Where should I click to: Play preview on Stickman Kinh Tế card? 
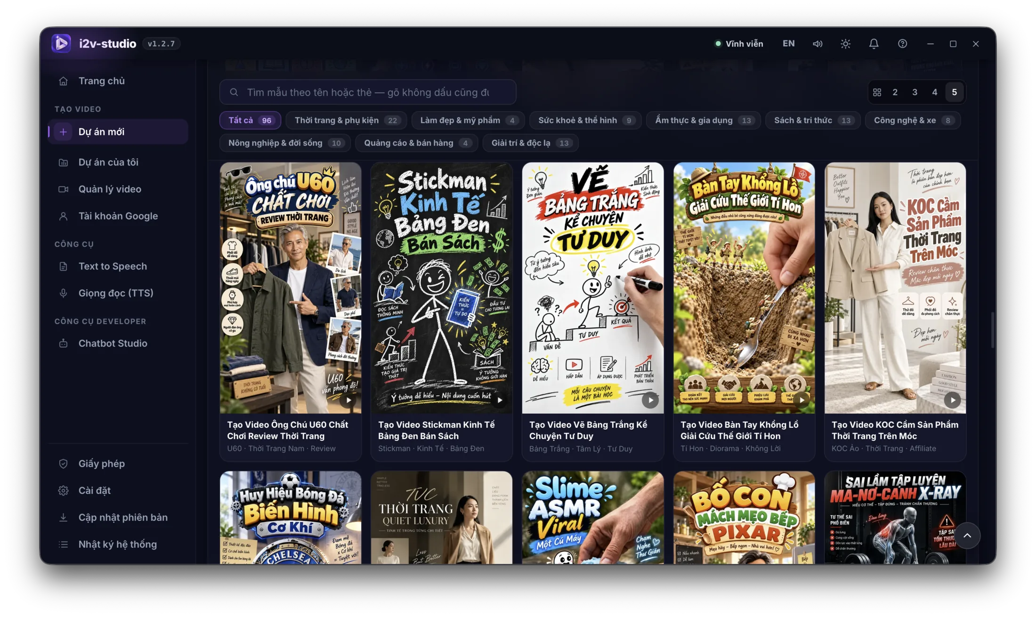(500, 400)
